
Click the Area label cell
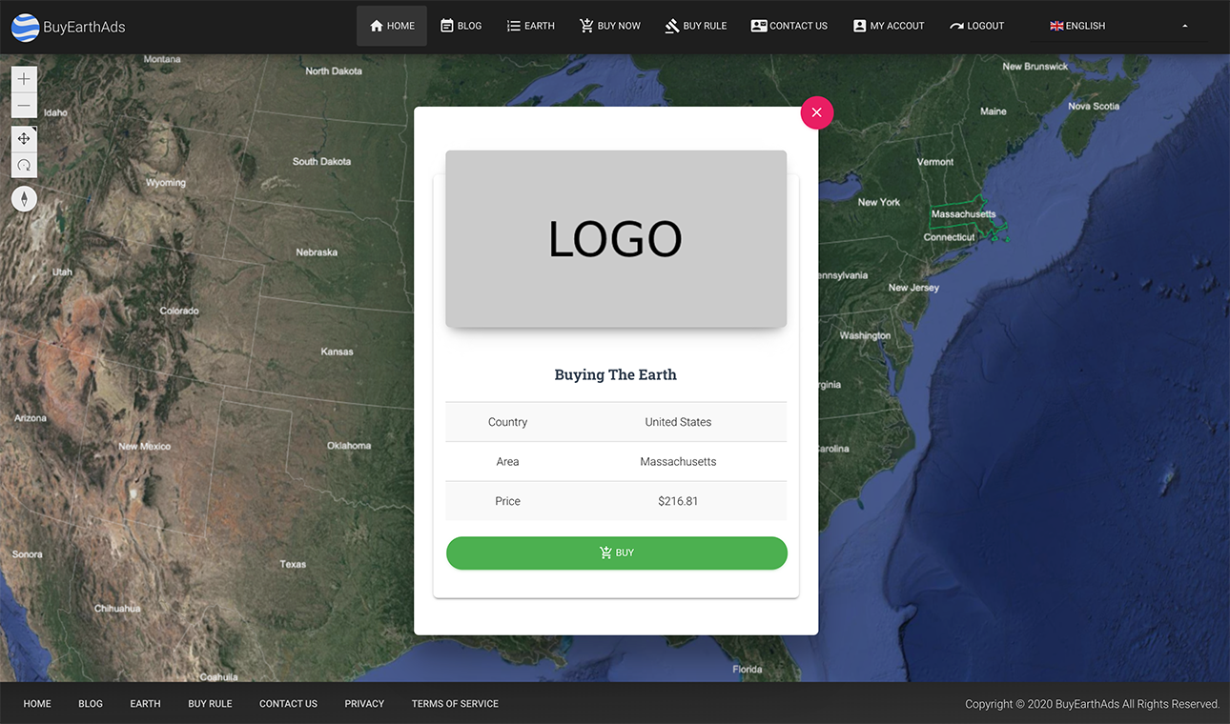click(507, 461)
